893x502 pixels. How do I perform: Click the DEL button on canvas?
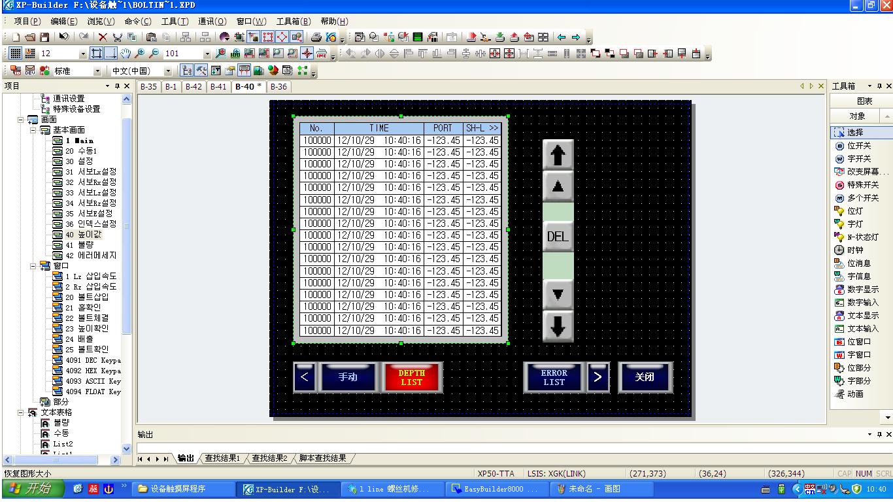(558, 237)
